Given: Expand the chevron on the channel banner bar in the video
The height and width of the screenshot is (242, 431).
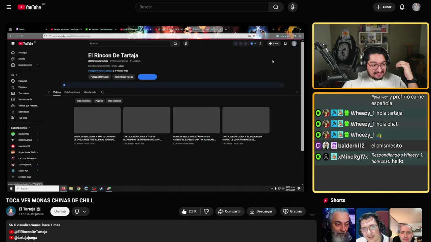Looking at the screenshot, I should coord(281,85).
